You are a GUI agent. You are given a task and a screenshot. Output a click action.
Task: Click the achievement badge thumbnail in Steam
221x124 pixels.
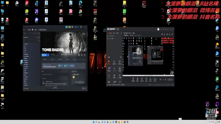pyautogui.click(x=74, y=77)
